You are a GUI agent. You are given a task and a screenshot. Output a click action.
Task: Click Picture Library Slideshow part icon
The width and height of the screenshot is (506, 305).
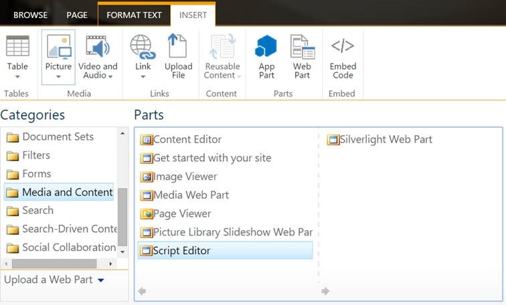[147, 233]
